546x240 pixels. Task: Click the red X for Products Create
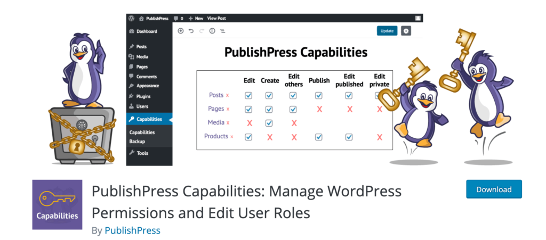tap(269, 137)
